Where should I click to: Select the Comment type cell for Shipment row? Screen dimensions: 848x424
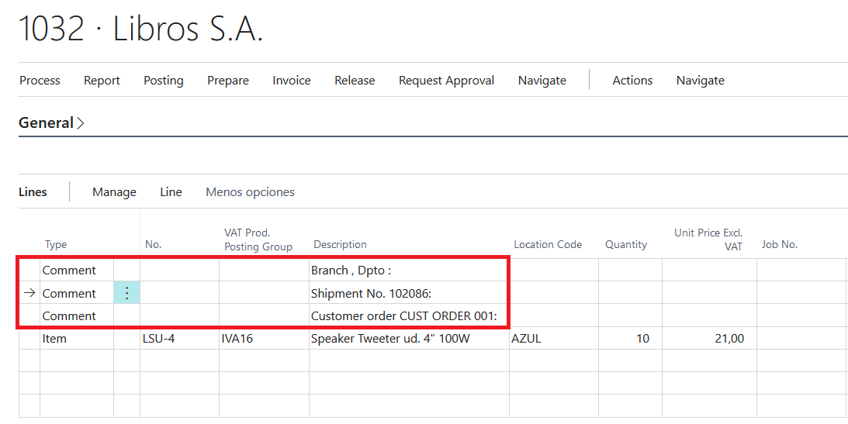click(77, 293)
